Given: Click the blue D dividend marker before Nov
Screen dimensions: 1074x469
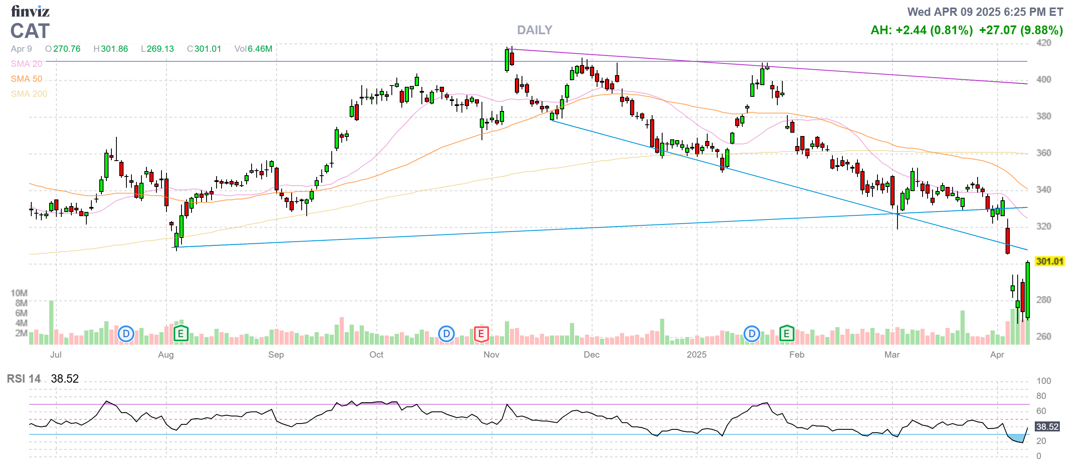Looking at the screenshot, I should coord(446,334).
